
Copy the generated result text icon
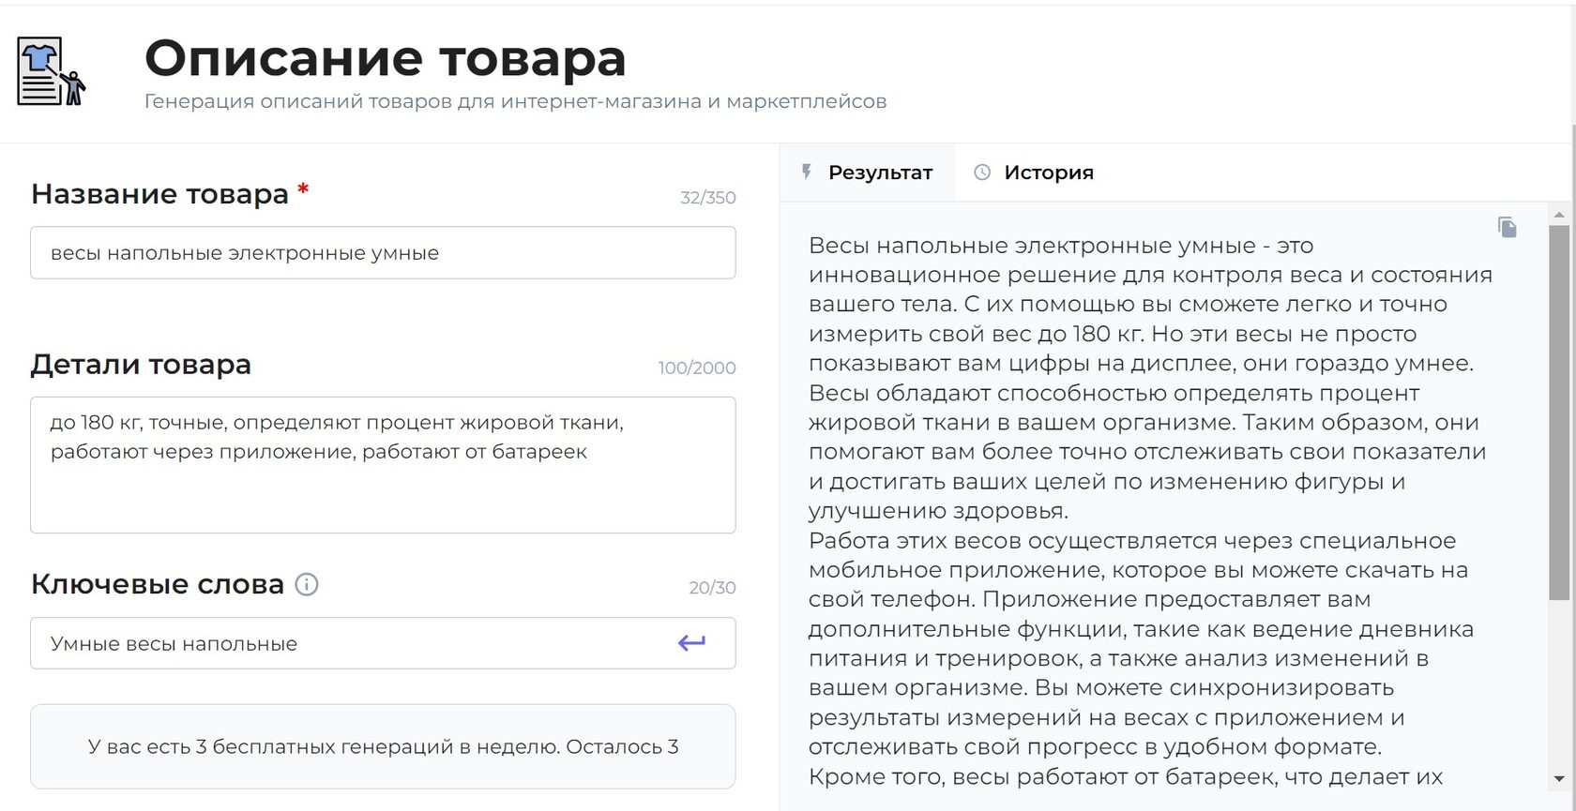(x=1508, y=227)
